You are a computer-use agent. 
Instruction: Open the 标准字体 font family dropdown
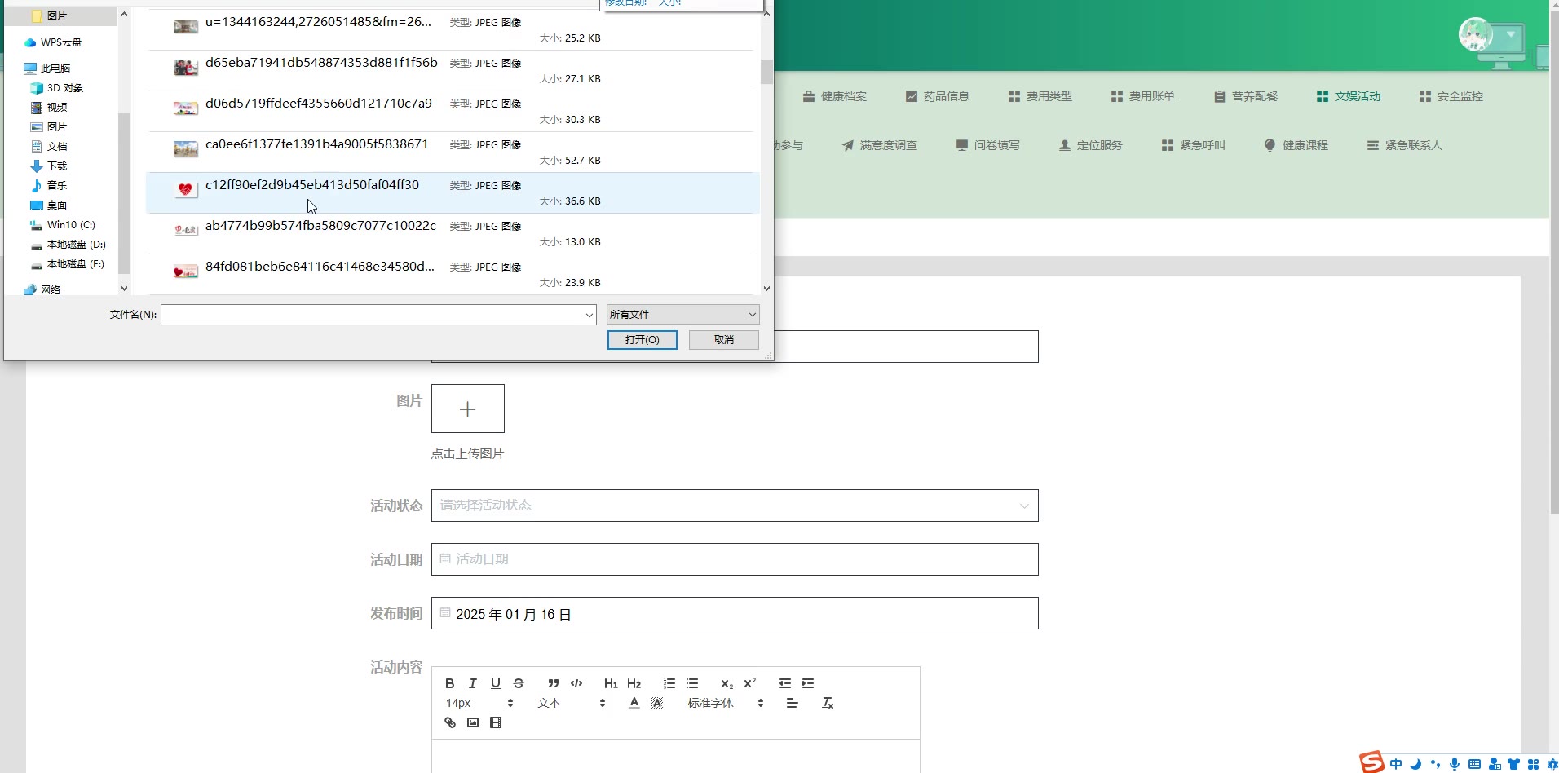pyautogui.click(x=725, y=703)
